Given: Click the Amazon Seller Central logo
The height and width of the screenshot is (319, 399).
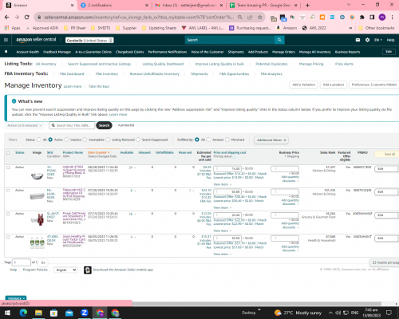Looking at the screenshot, I should point(36,40).
